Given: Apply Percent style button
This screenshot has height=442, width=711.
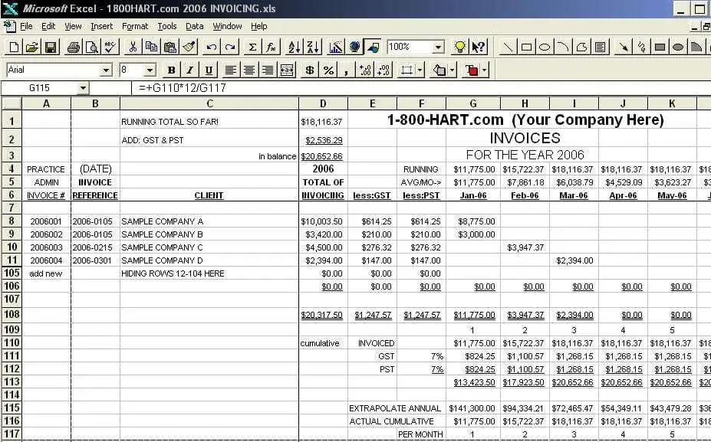Looking at the screenshot, I should click(x=328, y=70).
